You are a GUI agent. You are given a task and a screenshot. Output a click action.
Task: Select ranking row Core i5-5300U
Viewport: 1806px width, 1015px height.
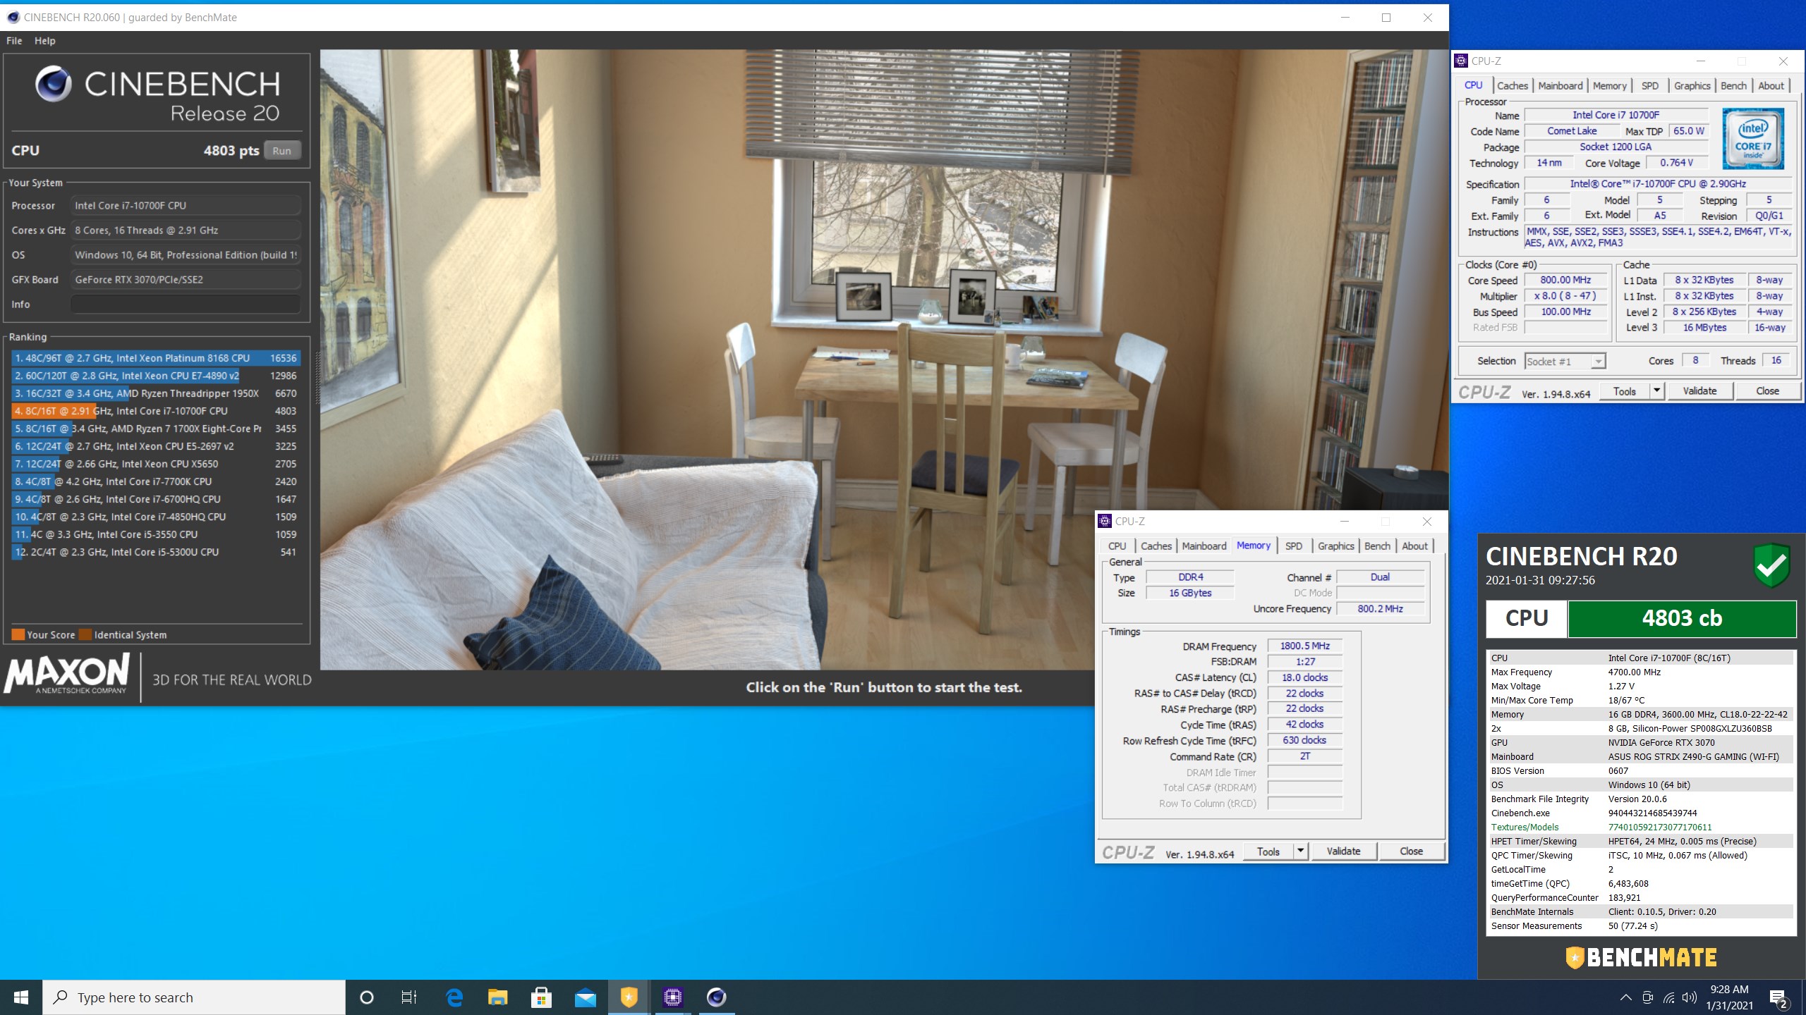click(156, 552)
